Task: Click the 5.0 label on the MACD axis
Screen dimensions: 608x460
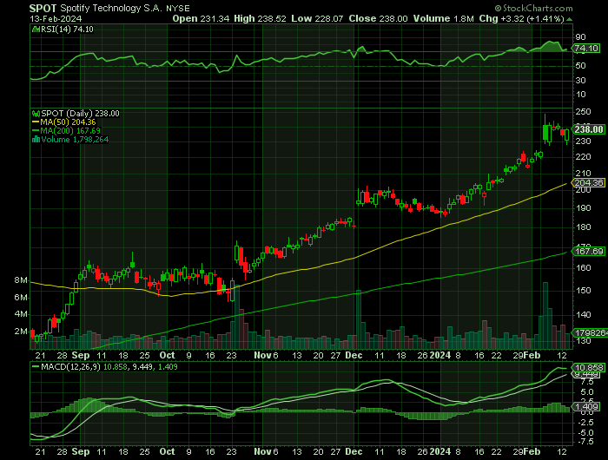Action: [587, 392]
